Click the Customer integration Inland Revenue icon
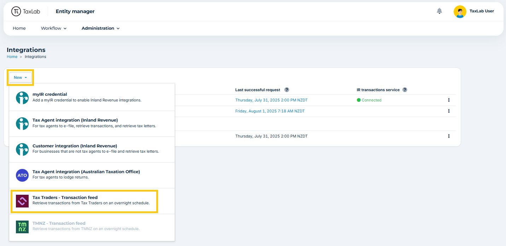Image resolution: width=506 pixels, height=246 pixels. click(22, 150)
